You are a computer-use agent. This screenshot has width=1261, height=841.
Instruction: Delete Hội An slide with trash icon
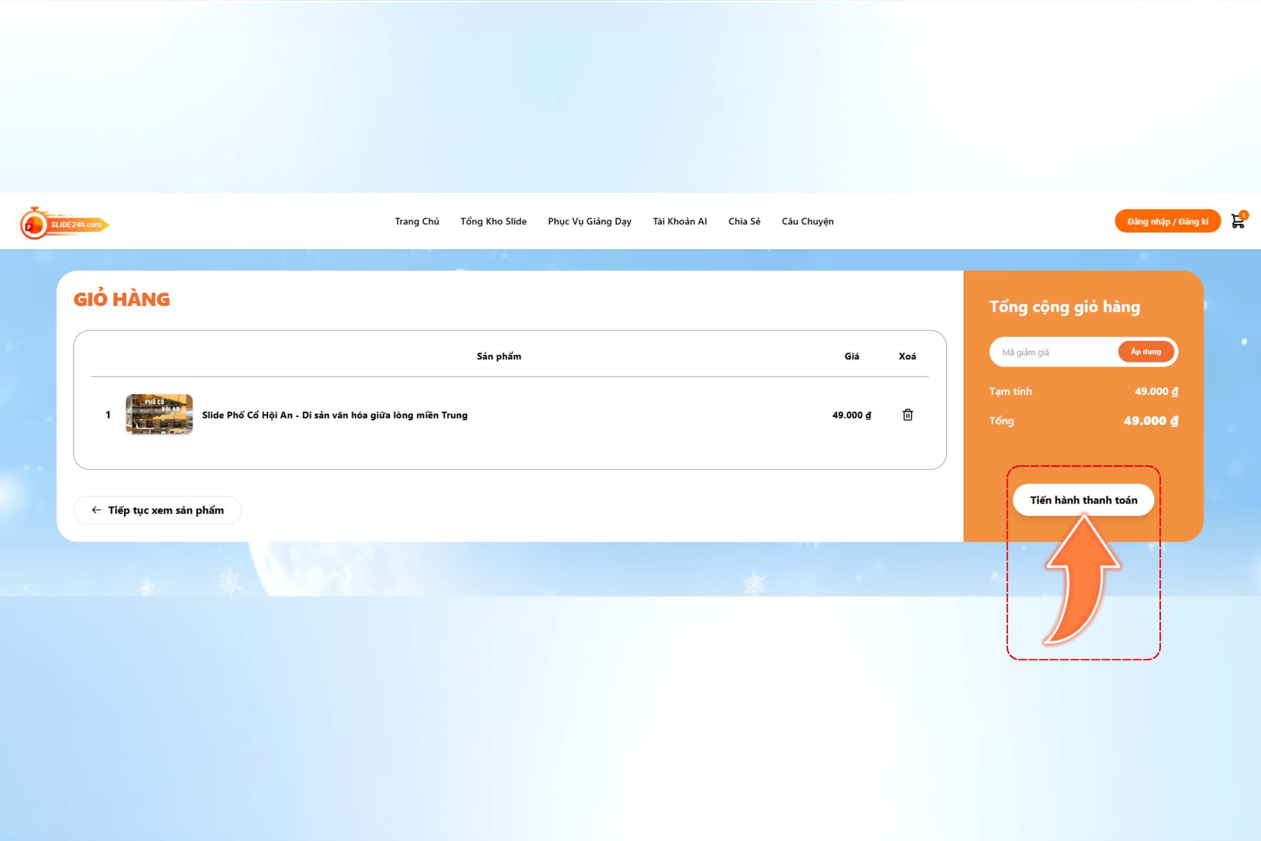point(908,415)
